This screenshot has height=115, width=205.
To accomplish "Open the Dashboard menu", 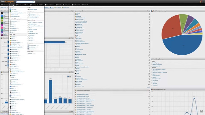I will [4, 5].
